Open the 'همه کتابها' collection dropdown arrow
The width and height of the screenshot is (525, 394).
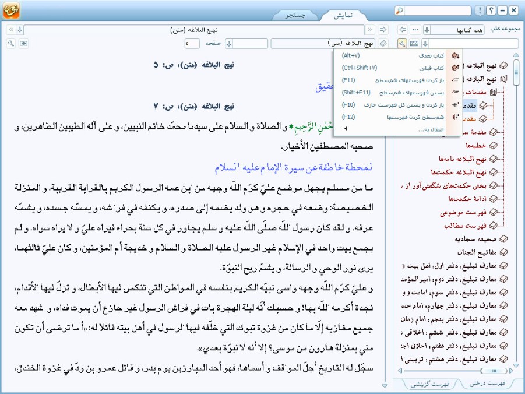point(427,30)
